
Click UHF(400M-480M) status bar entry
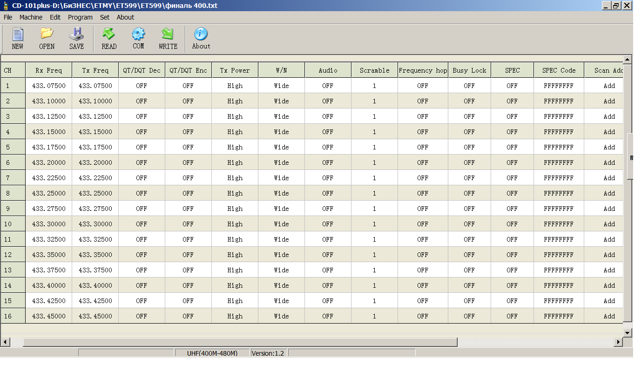[x=212, y=353]
